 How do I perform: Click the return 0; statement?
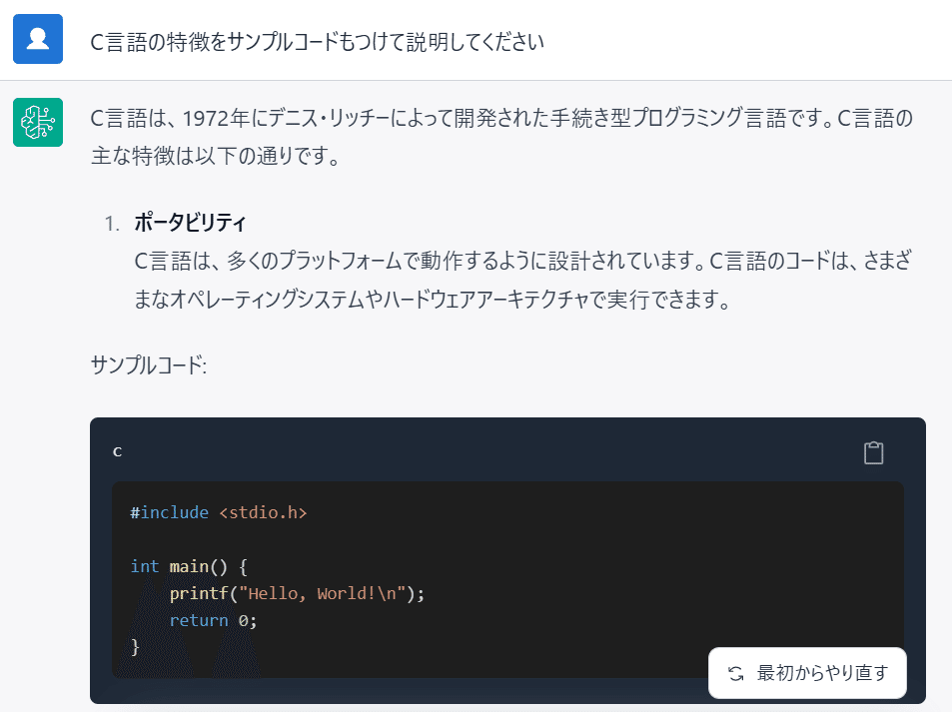tap(213, 620)
